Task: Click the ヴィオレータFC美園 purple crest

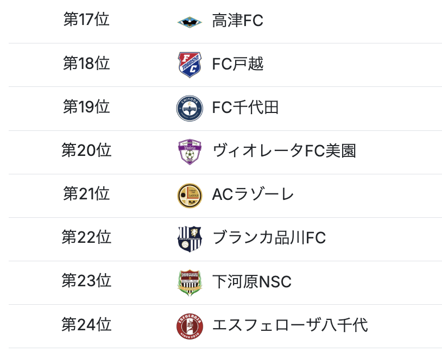Action: point(190,152)
